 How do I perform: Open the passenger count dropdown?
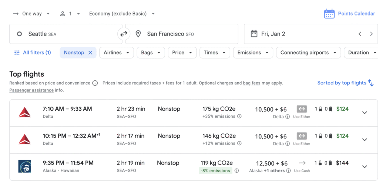(70, 14)
